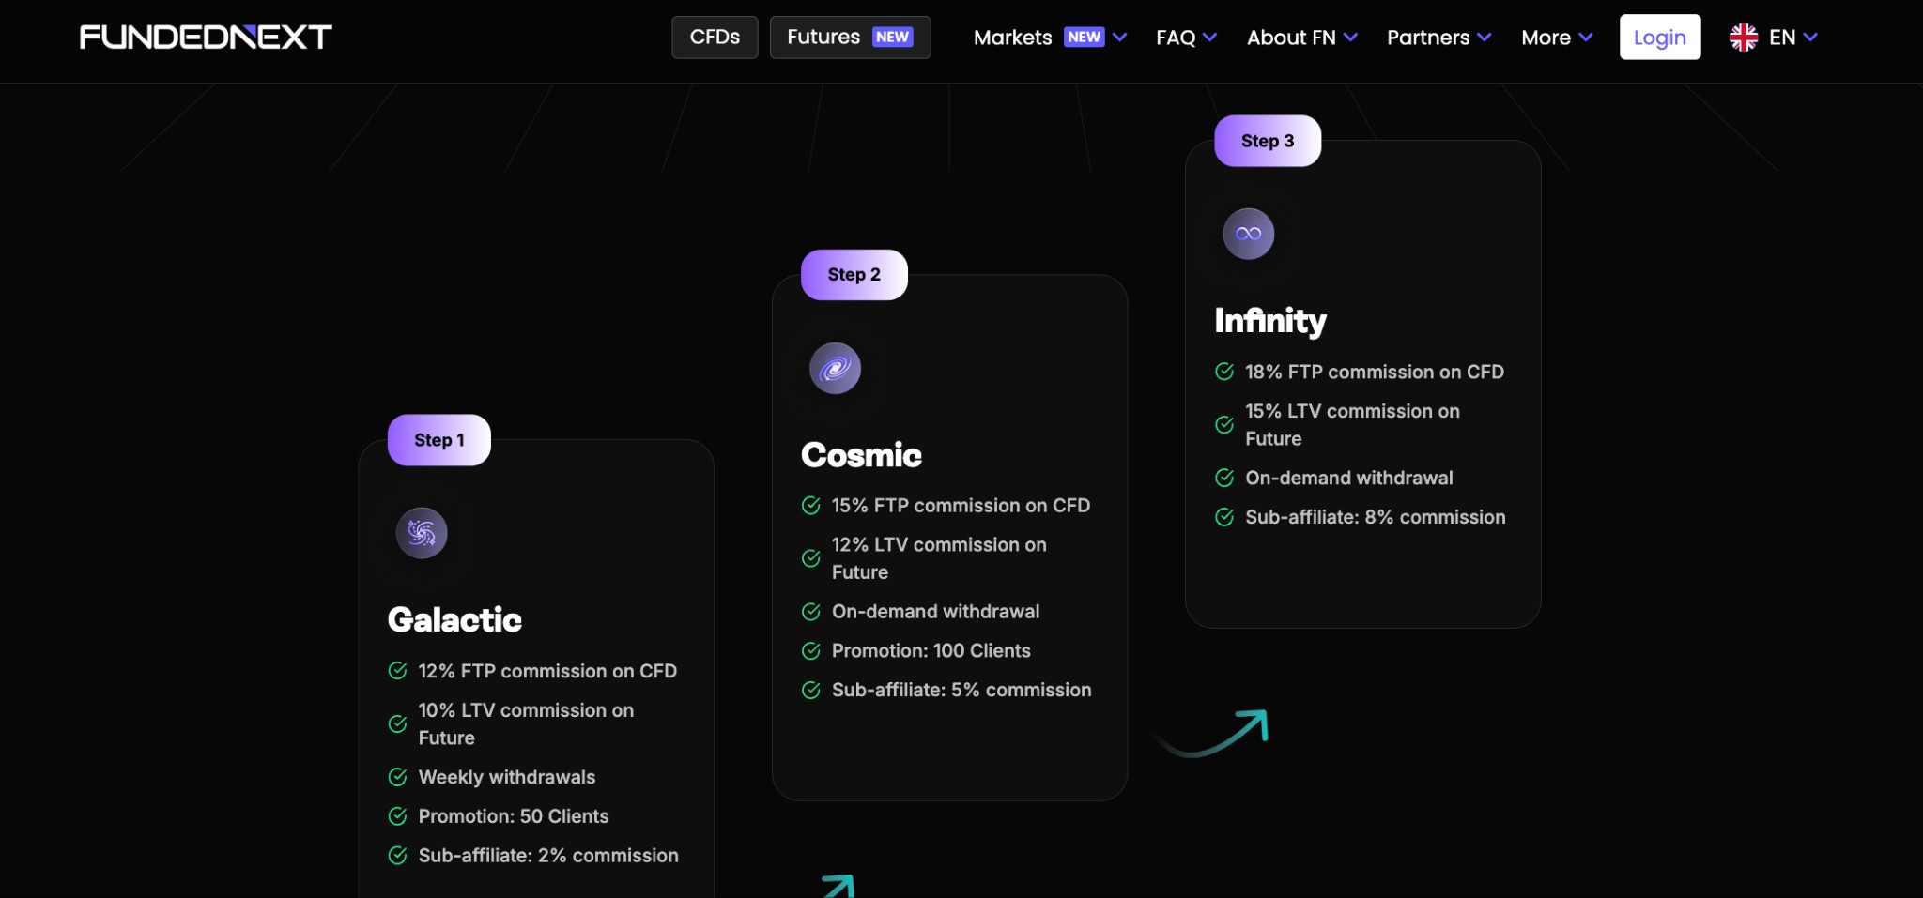Open the About FN dropdown
This screenshot has width=1923, height=898.
1302,38
